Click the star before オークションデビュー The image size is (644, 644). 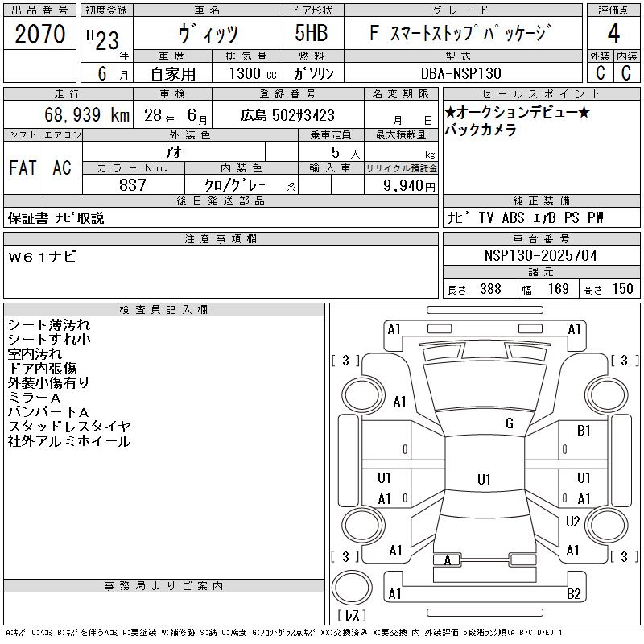(450, 114)
